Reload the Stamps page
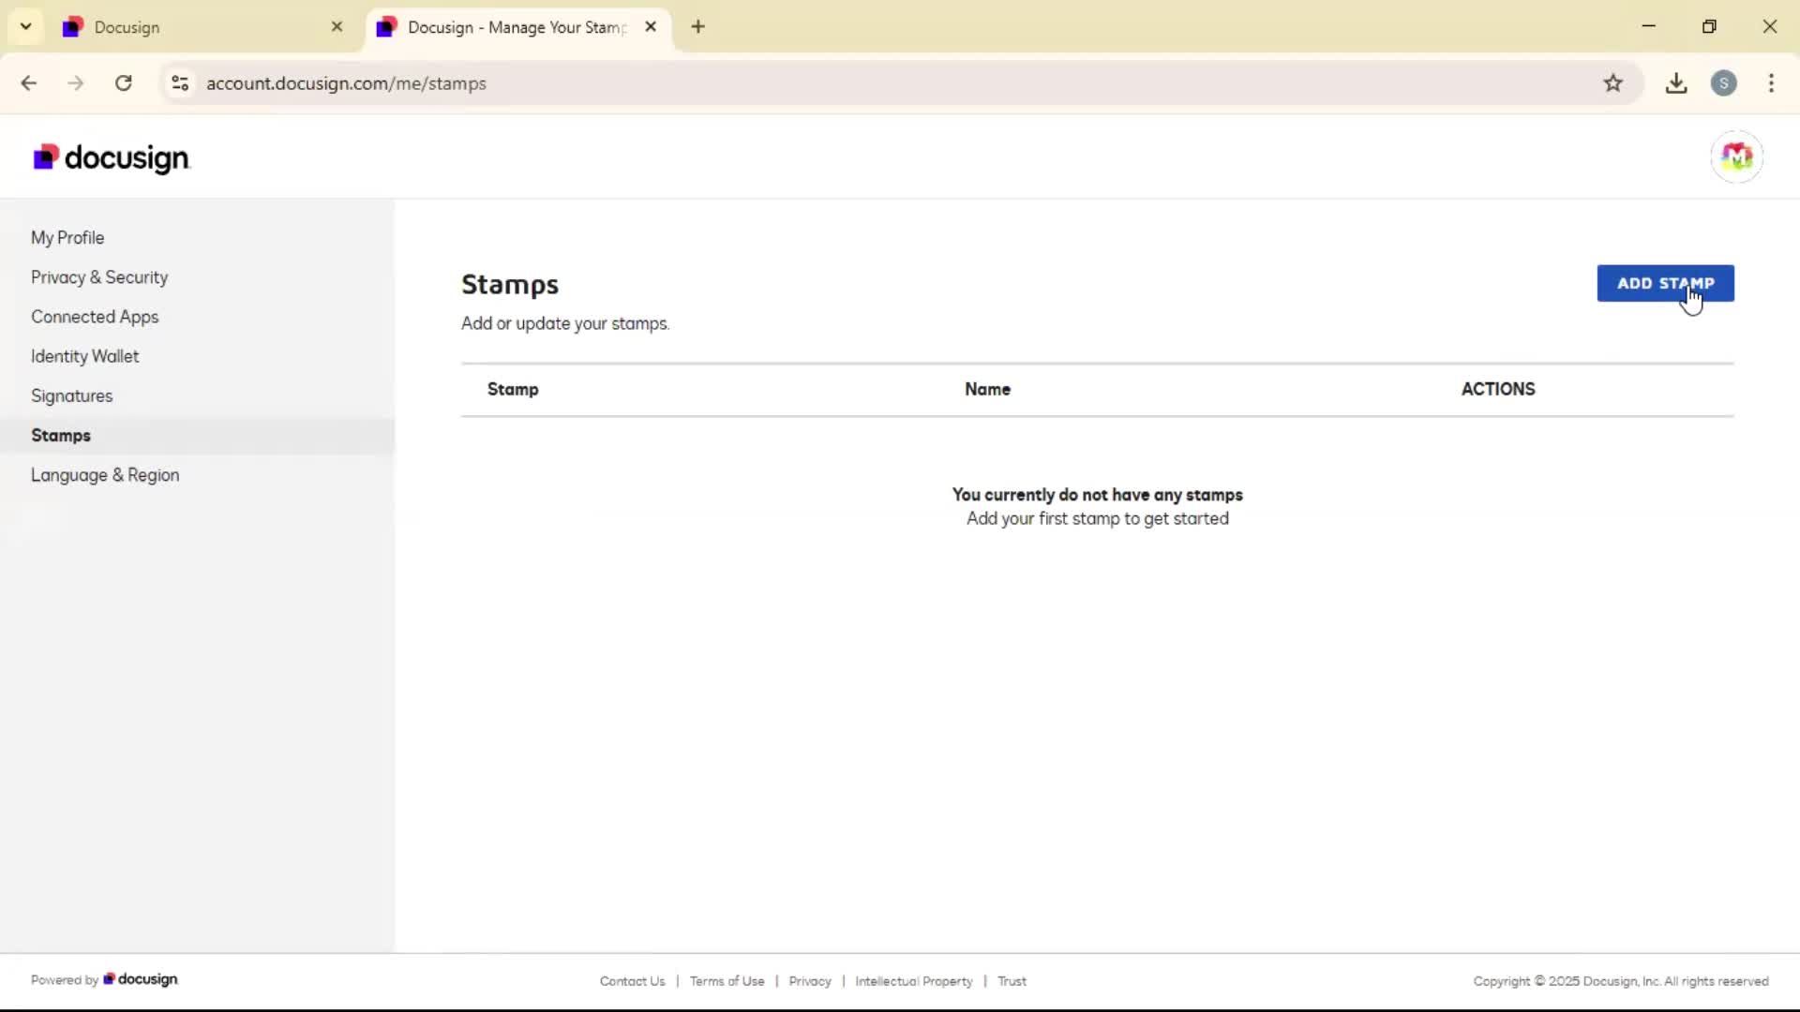This screenshot has width=1800, height=1012. tap(124, 83)
